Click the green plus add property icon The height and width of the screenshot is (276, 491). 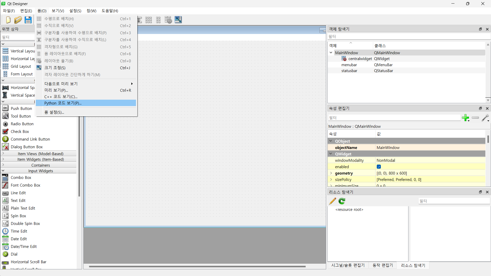tap(465, 118)
